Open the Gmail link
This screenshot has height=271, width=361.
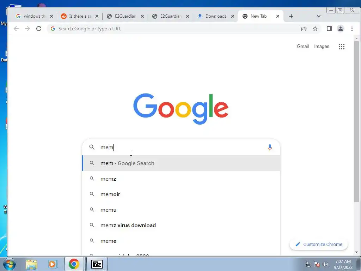point(303,46)
